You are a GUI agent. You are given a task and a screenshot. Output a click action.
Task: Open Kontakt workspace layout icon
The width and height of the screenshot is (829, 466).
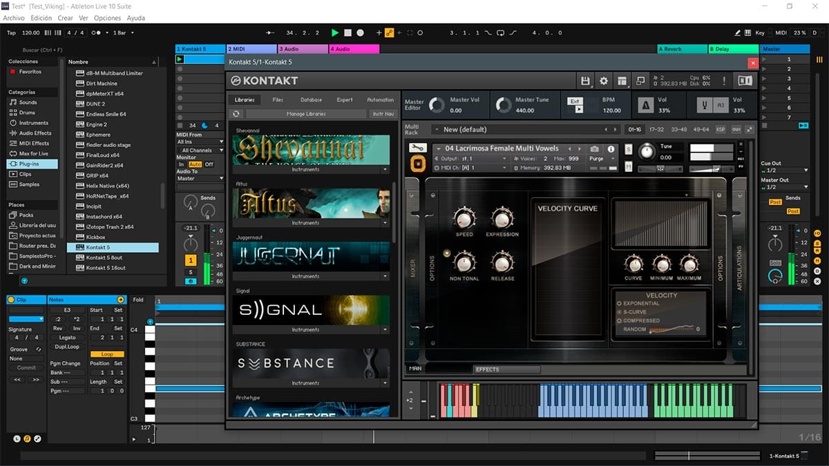pyautogui.click(x=622, y=81)
